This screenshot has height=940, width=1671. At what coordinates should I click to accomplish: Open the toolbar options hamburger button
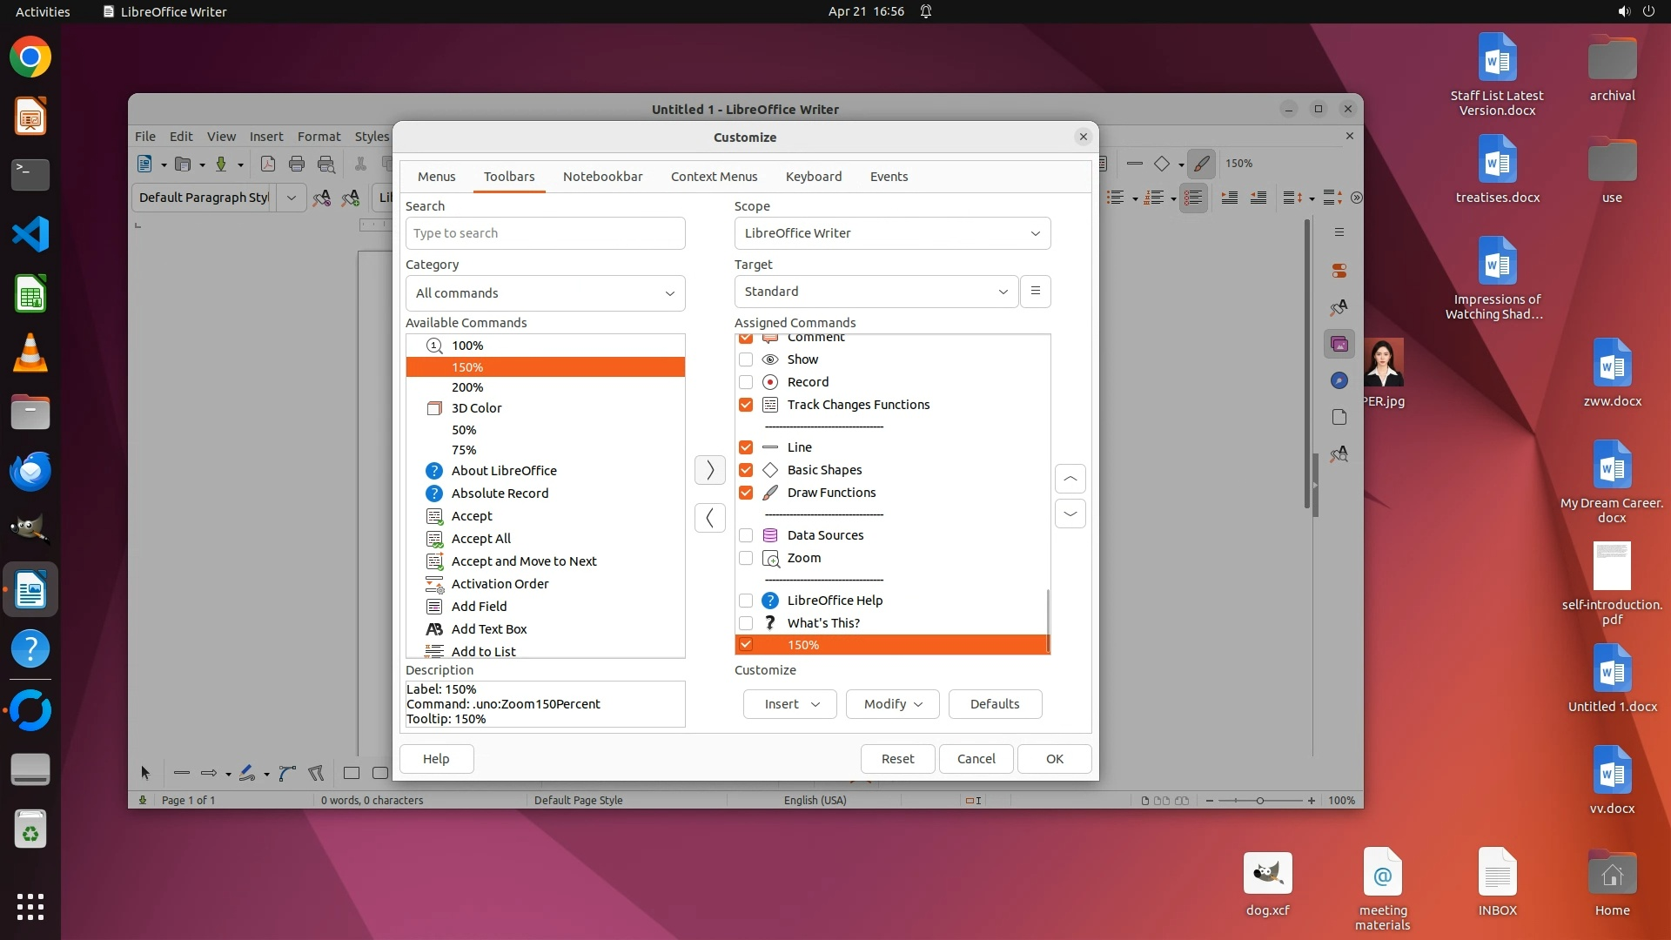pyautogui.click(x=1035, y=292)
